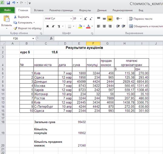This screenshot has width=163, height=154.
Task: Toggle underline formatting (Ч)
Action: 59,26
